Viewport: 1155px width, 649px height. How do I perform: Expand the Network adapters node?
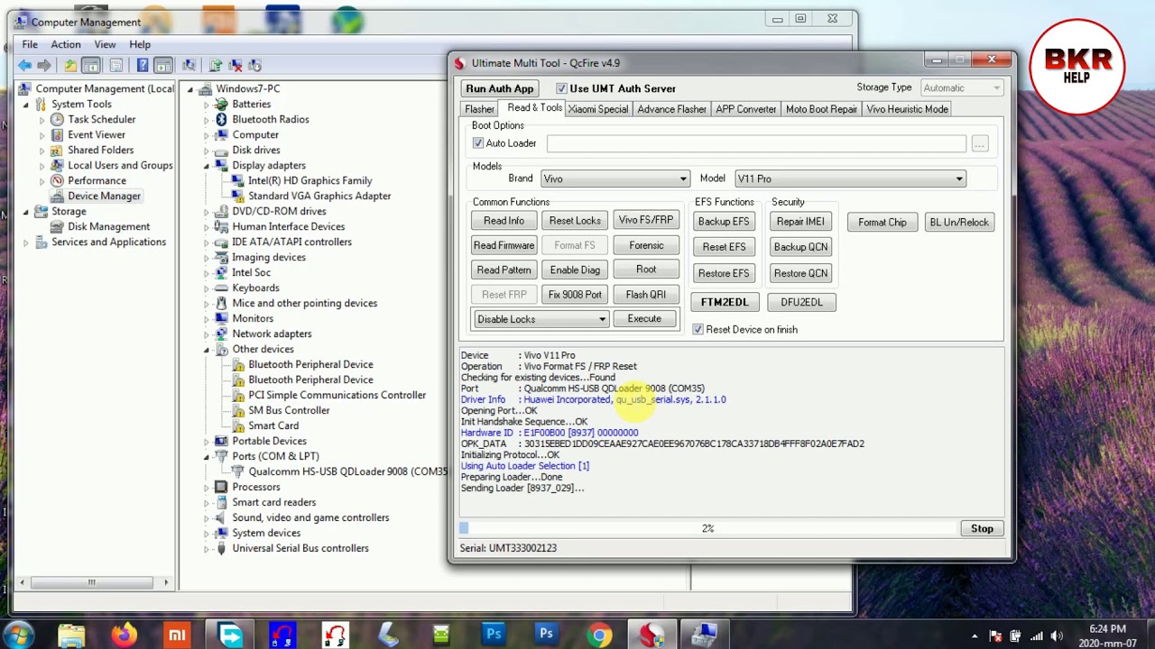(x=207, y=334)
